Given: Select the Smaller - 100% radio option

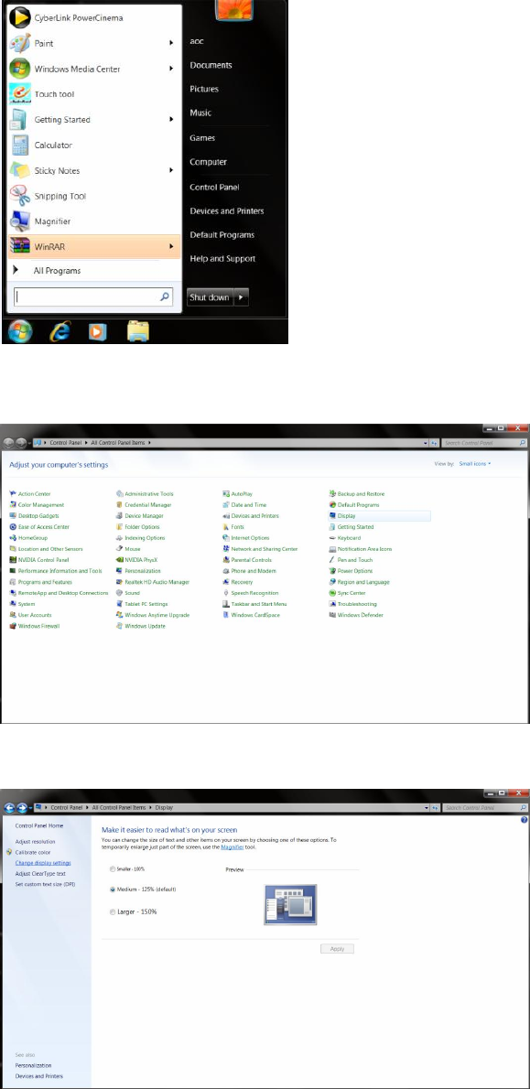Looking at the screenshot, I should click(x=113, y=868).
